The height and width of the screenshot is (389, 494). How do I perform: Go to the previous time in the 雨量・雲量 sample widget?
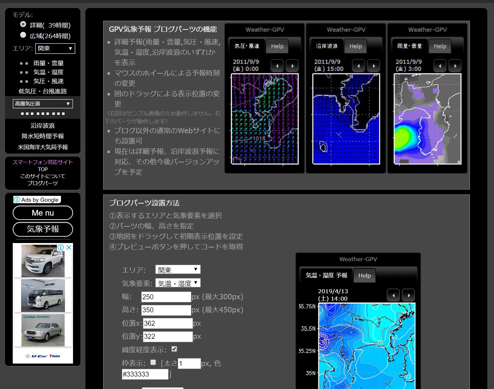point(440,66)
